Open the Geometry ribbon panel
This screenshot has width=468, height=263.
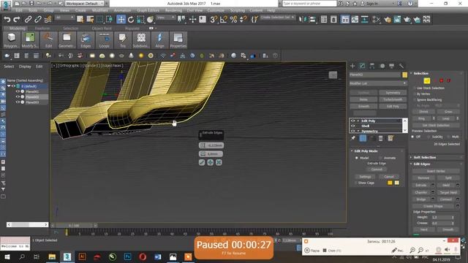click(x=67, y=40)
